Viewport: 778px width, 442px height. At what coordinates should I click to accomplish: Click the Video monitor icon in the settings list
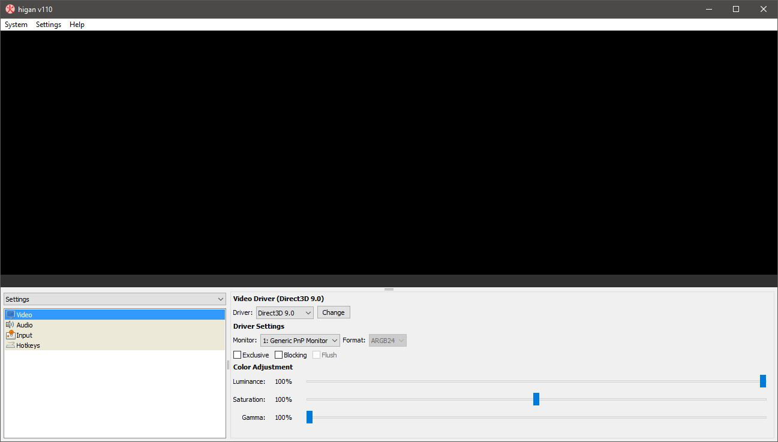10,314
